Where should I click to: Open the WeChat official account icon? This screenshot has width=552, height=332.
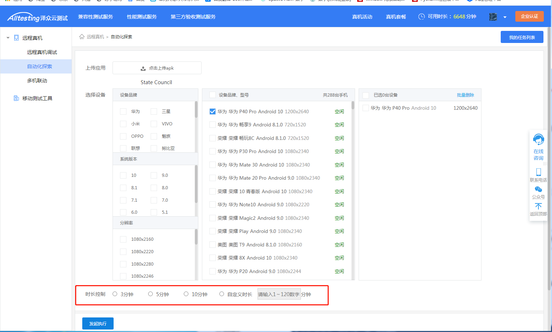[x=538, y=190]
